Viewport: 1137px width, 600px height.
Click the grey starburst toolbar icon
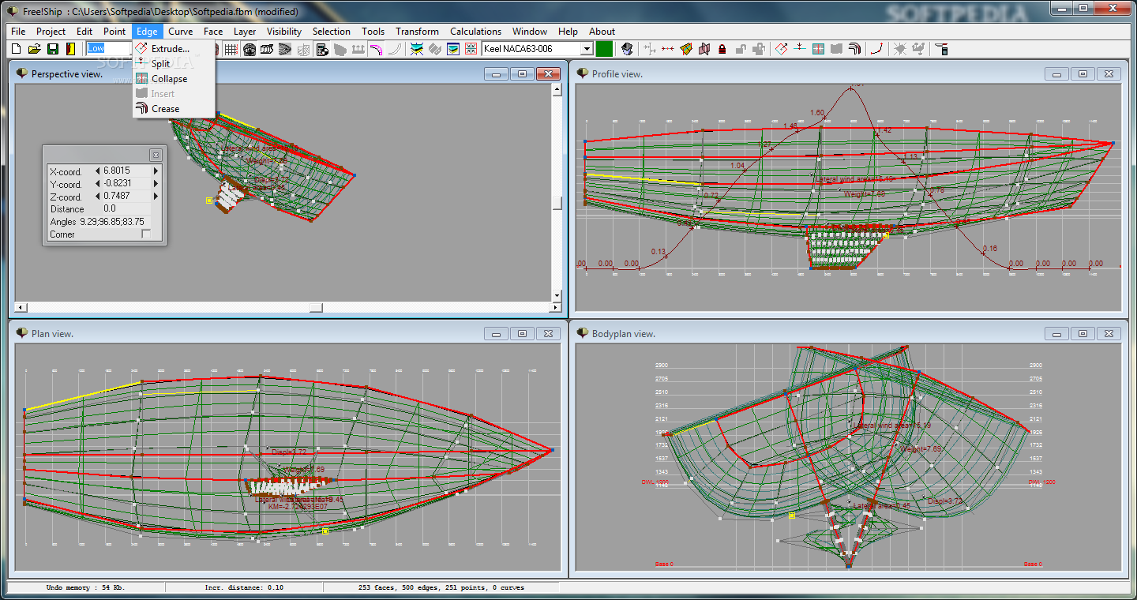pyautogui.click(x=900, y=49)
